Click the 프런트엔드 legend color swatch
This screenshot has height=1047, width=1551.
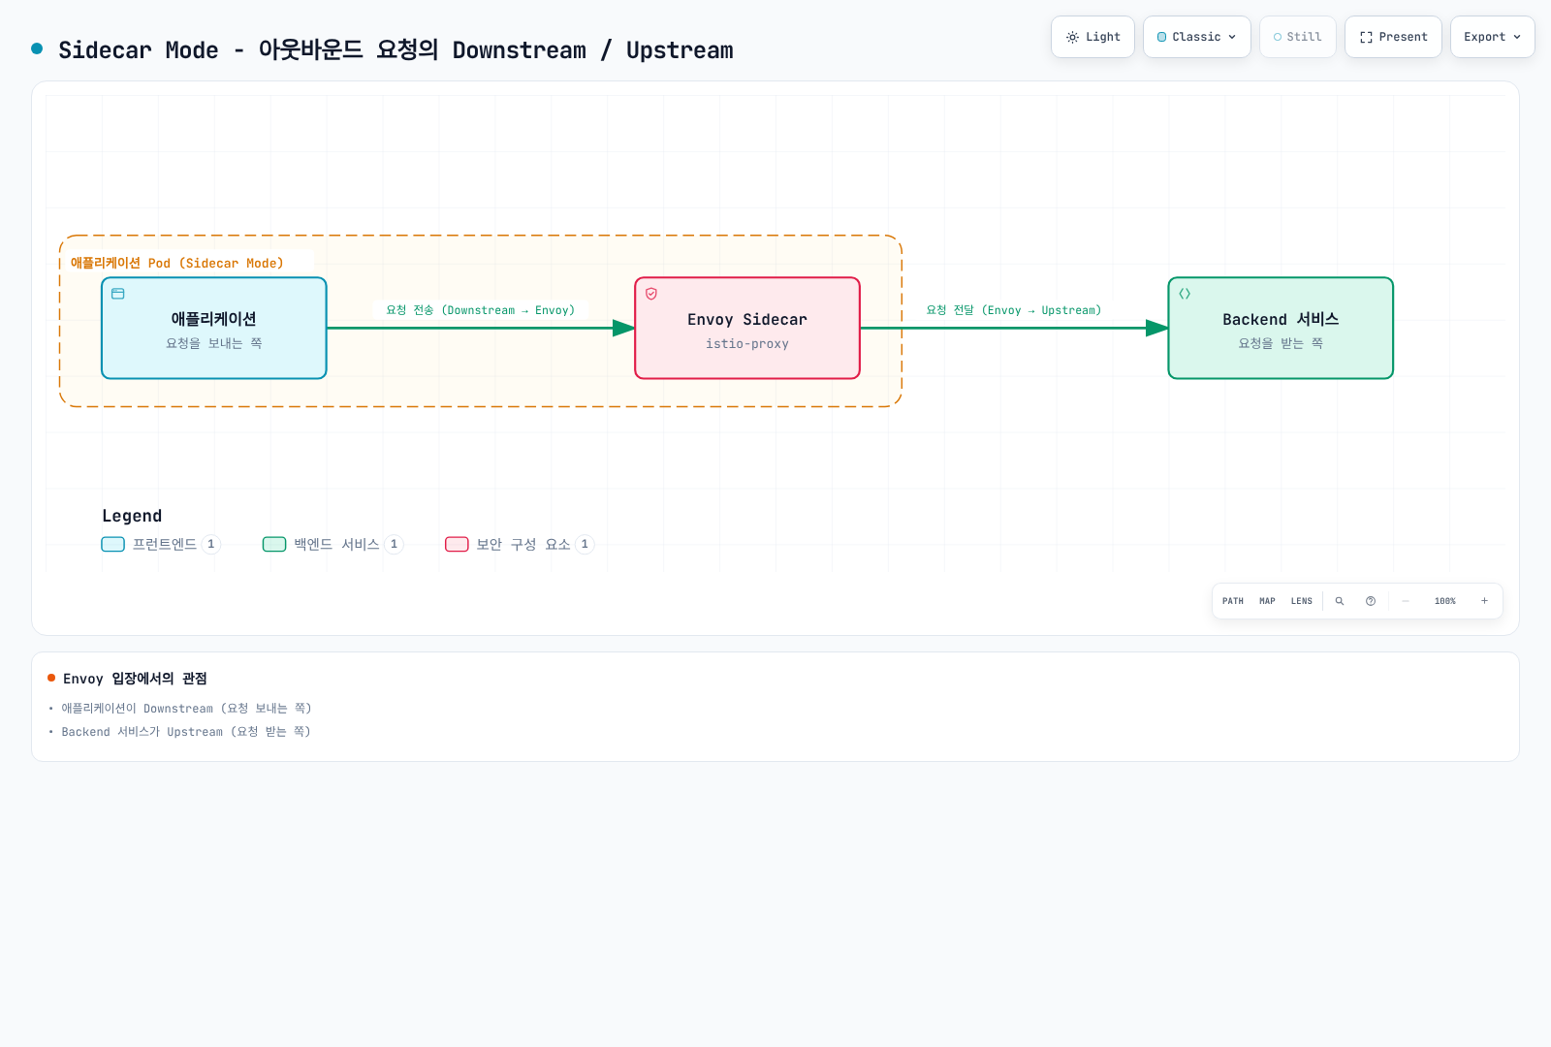113,545
